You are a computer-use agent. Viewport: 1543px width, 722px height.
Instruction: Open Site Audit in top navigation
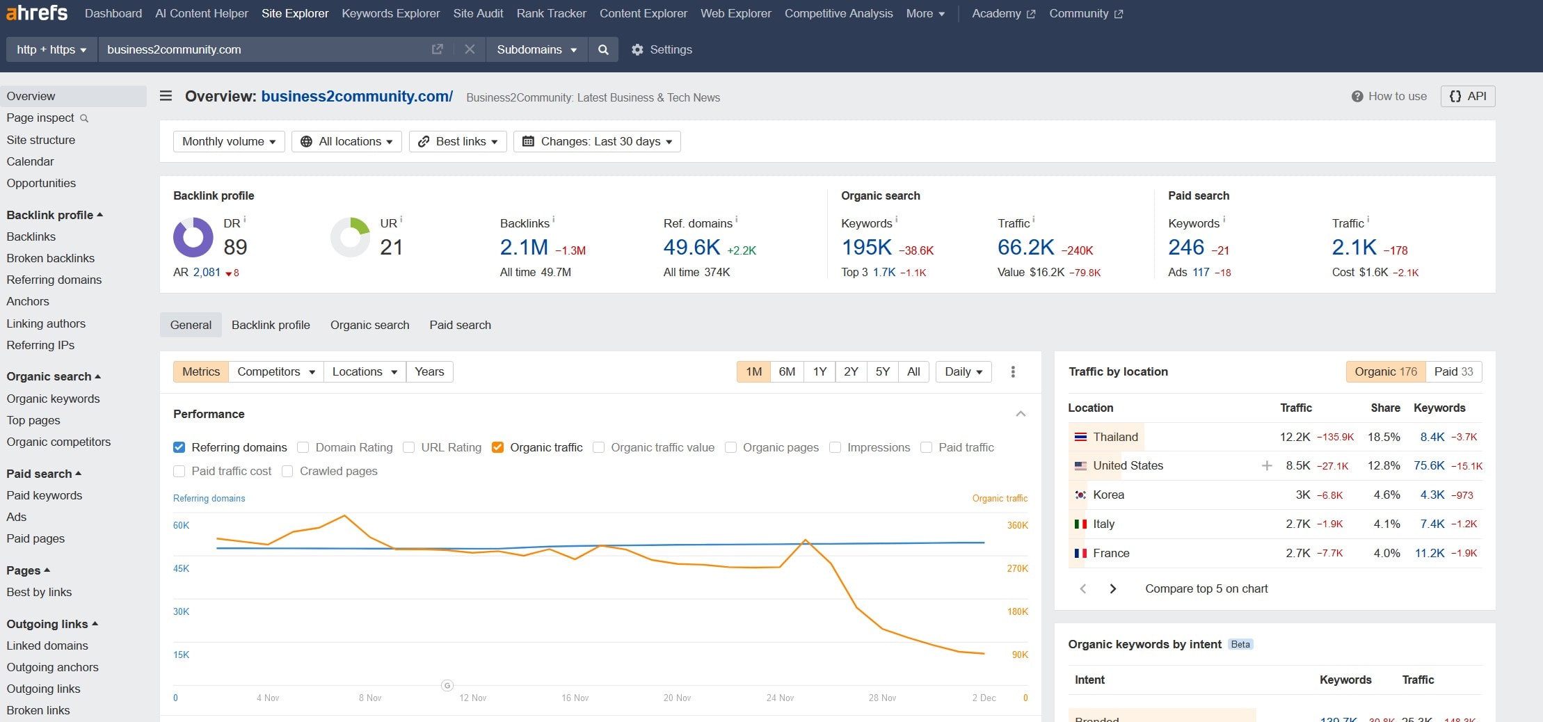[478, 13]
